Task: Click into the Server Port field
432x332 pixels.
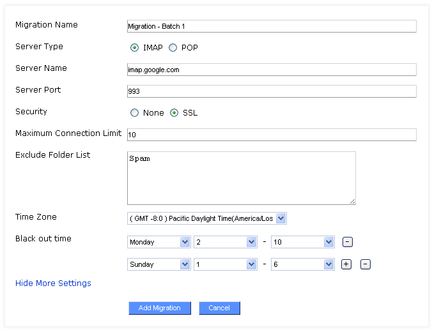Action: click(272, 91)
